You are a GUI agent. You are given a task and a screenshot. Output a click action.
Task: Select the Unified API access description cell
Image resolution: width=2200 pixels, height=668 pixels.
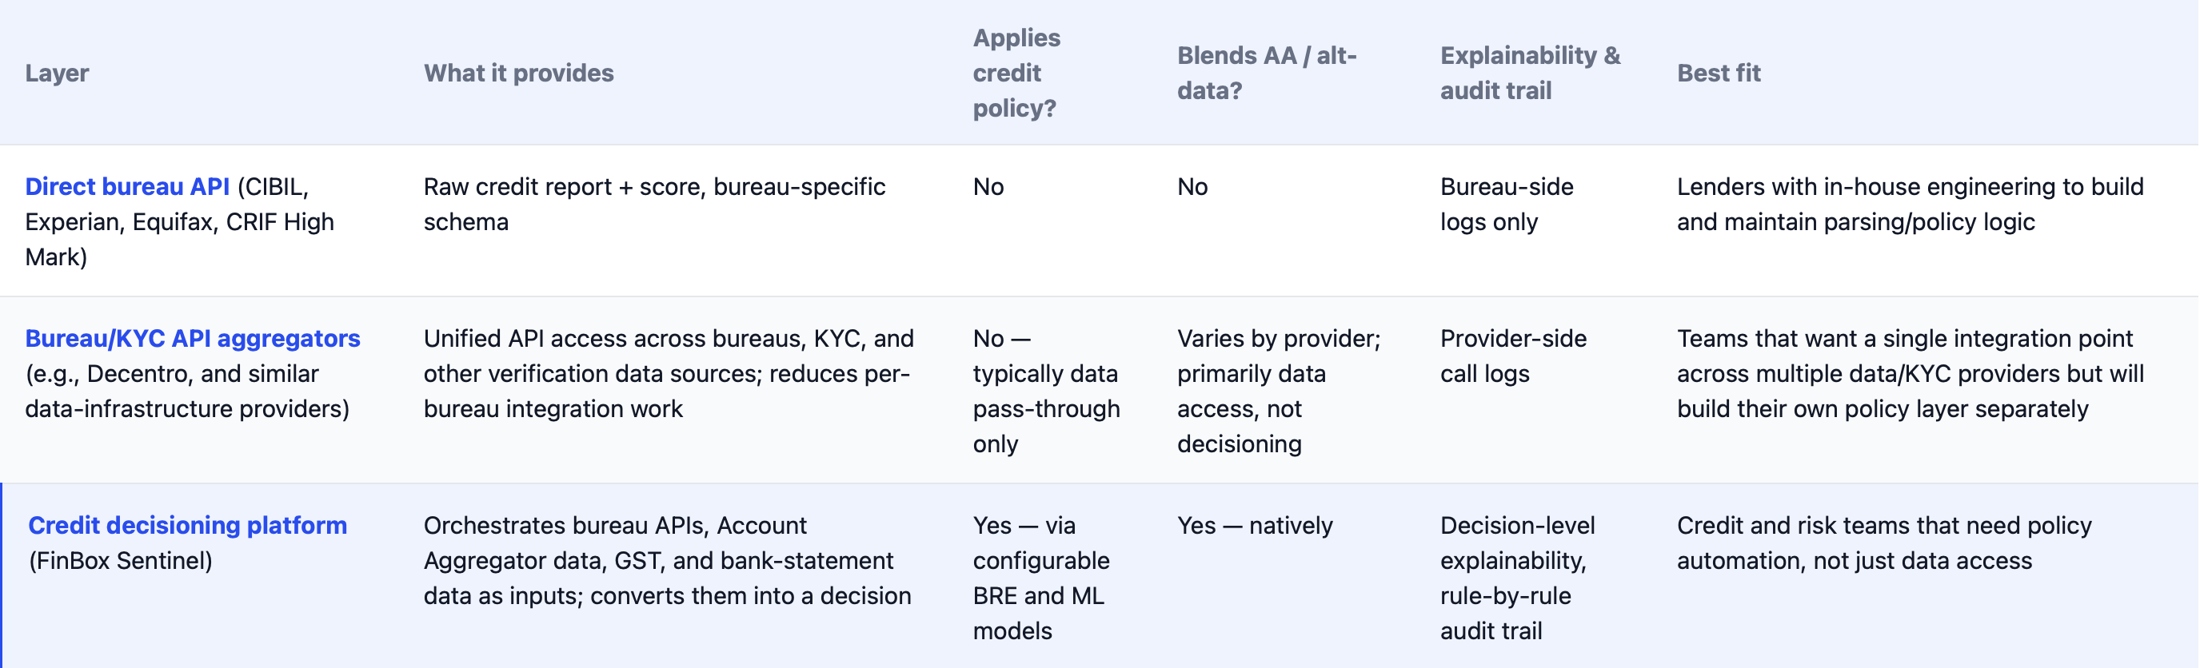(669, 374)
